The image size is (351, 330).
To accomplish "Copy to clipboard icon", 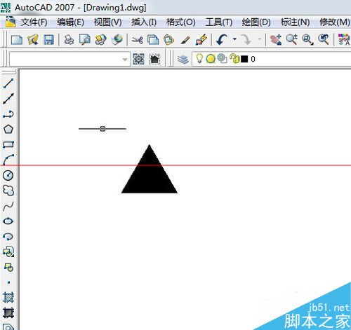I will 153,39.
